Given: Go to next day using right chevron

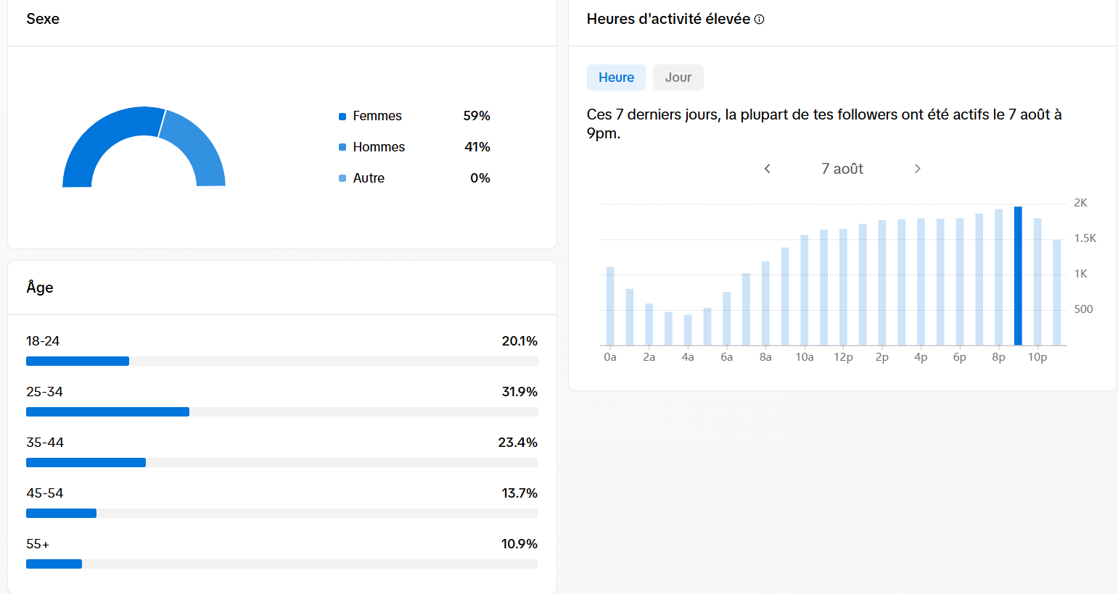Looking at the screenshot, I should point(918,169).
